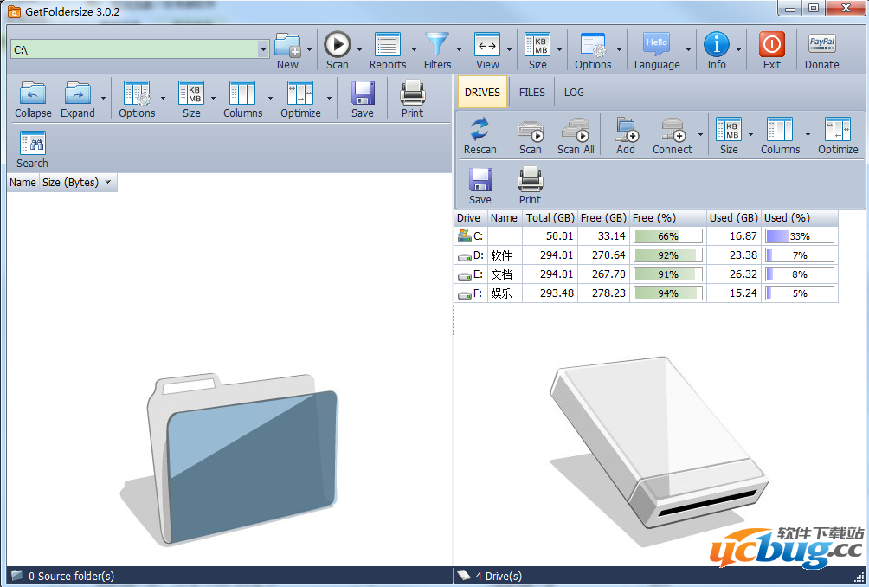Click the PayPal Donate button
The image size is (869, 587).
(x=821, y=45)
